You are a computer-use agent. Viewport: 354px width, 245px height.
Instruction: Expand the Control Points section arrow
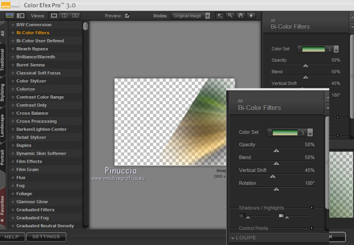click(x=312, y=228)
